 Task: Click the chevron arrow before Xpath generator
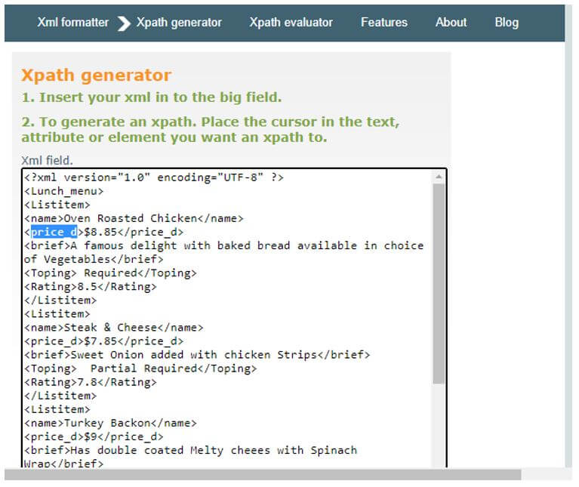point(124,23)
